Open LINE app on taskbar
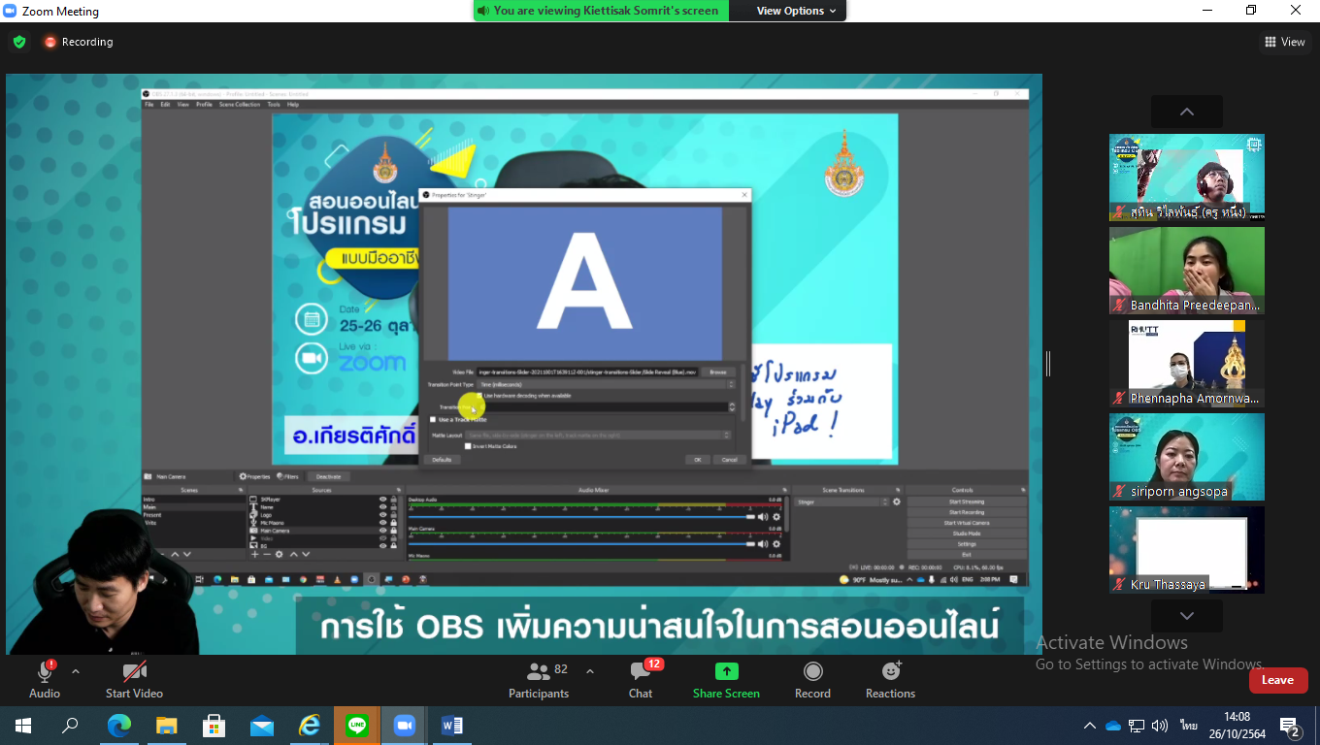Viewport: 1320px width, 745px height. pyautogui.click(x=357, y=726)
